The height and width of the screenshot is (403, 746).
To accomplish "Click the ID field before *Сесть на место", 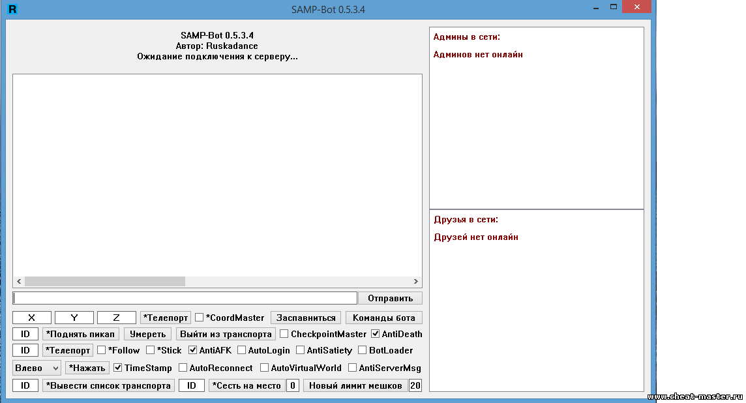I will point(191,385).
